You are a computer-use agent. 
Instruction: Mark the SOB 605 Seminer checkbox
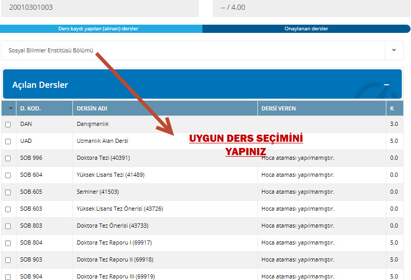8,192
